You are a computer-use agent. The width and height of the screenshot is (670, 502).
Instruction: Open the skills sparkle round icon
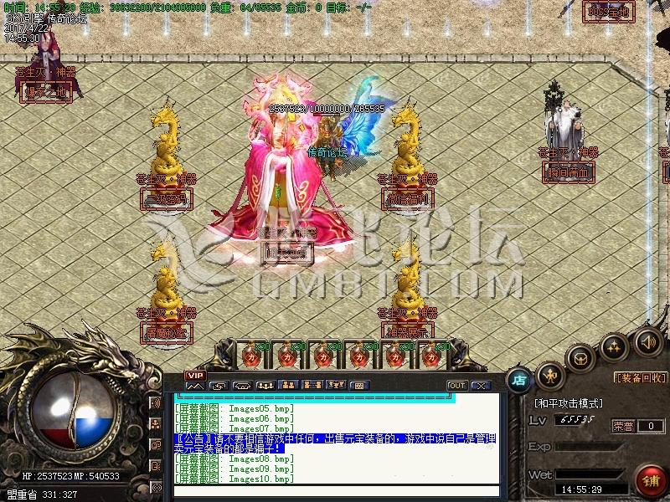615,346
